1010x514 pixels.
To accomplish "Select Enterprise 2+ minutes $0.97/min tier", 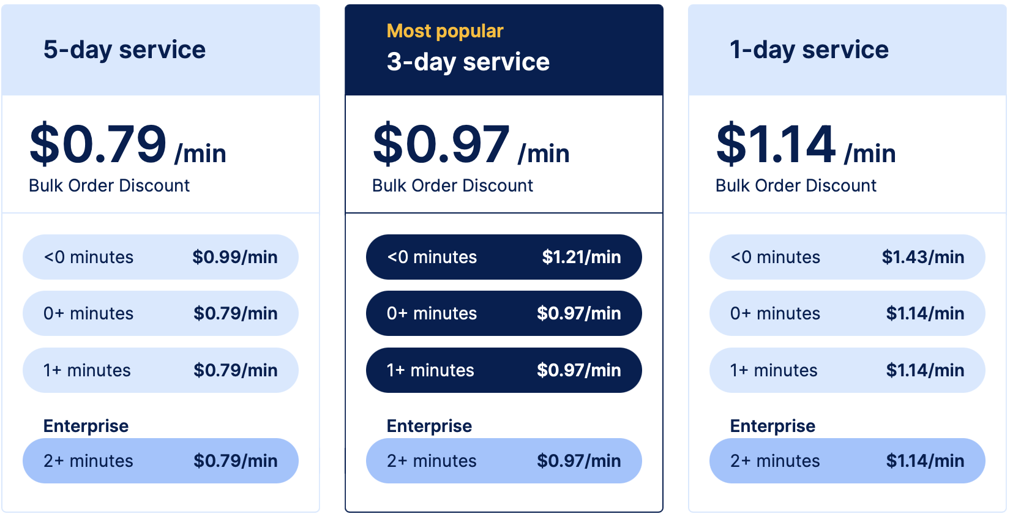I will (504, 461).
